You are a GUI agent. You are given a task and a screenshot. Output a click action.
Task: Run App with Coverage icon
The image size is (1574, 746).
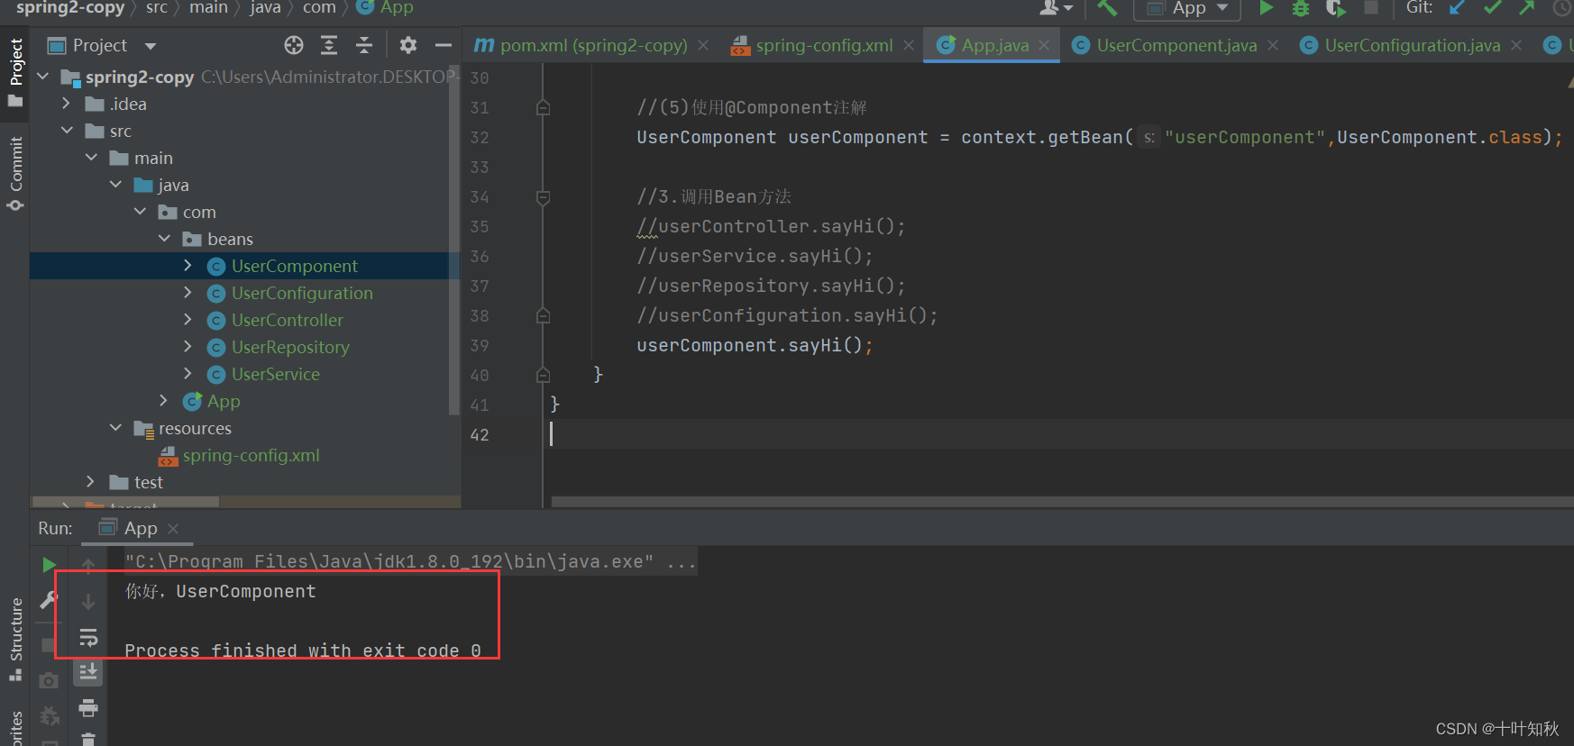(1335, 8)
